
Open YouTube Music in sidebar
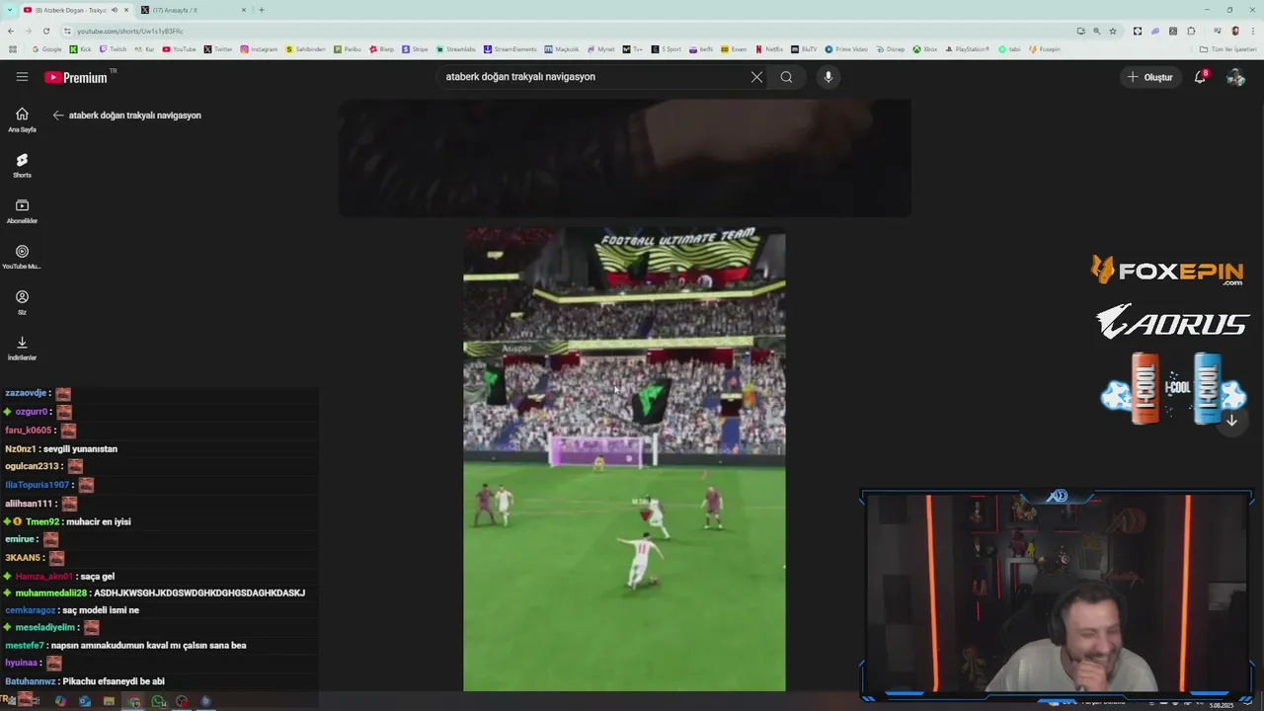click(x=22, y=257)
